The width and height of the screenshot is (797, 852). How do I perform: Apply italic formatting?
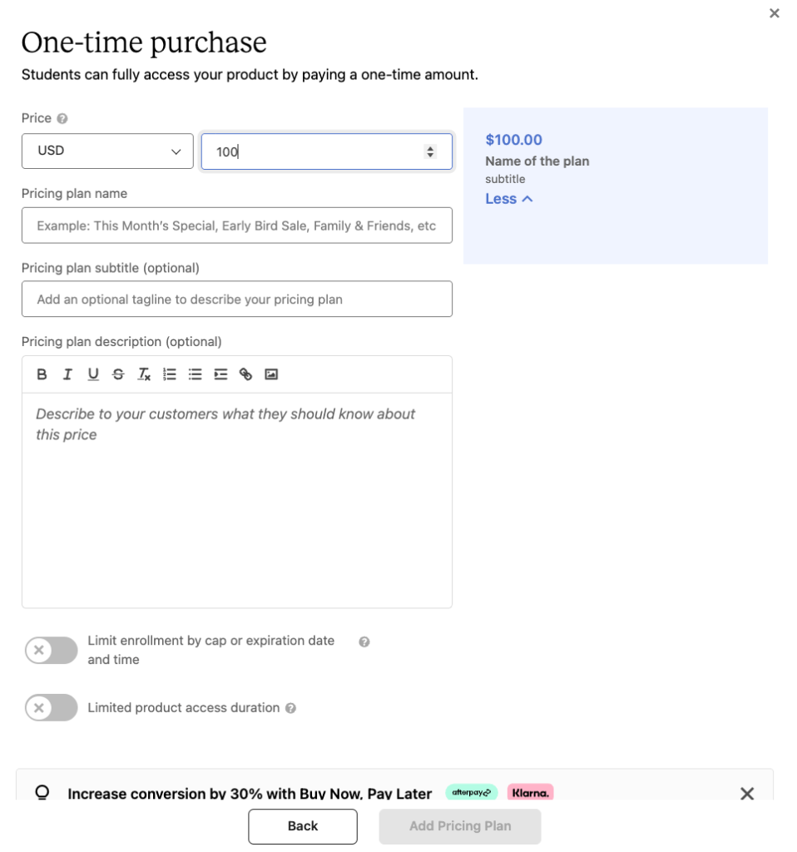click(67, 374)
